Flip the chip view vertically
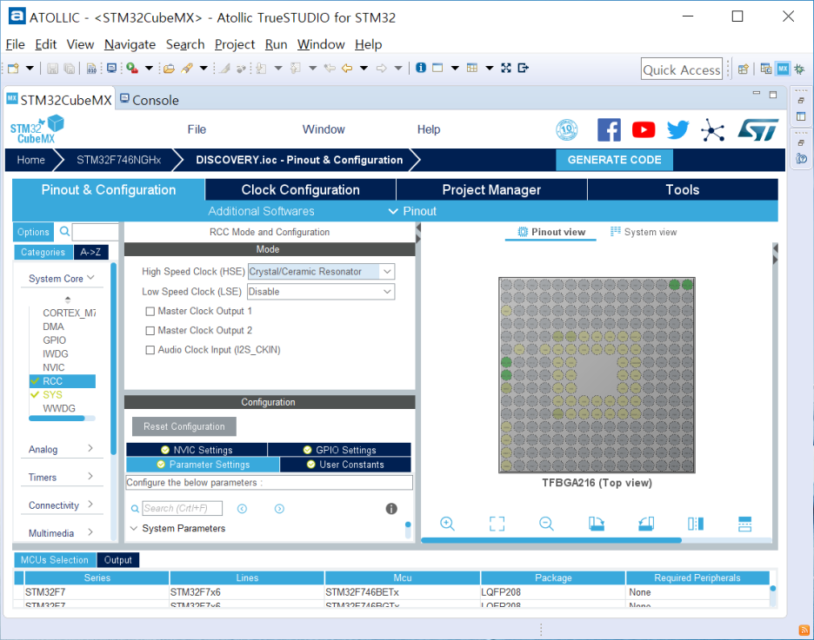Screen dimensions: 814x640 [745, 524]
